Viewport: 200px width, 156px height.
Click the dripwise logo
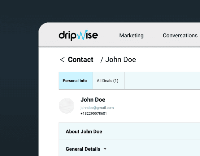(78, 35)
